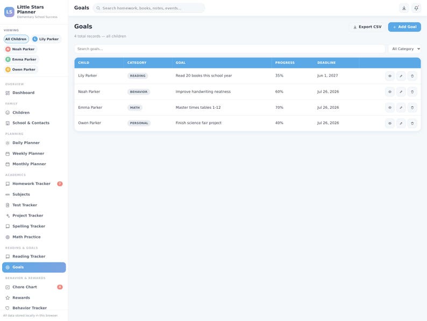Click the Search goals input field
This screenshot has height=321, width=427.
point(230,49)
